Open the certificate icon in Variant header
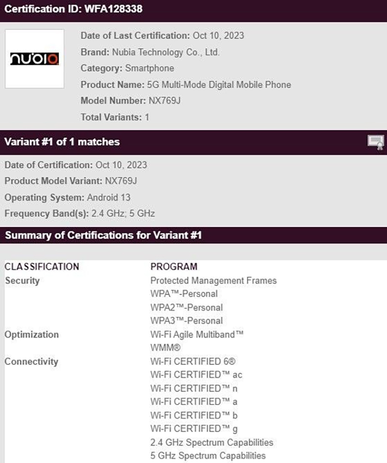Viewport: 387px width, 463px height. (375, 142)
